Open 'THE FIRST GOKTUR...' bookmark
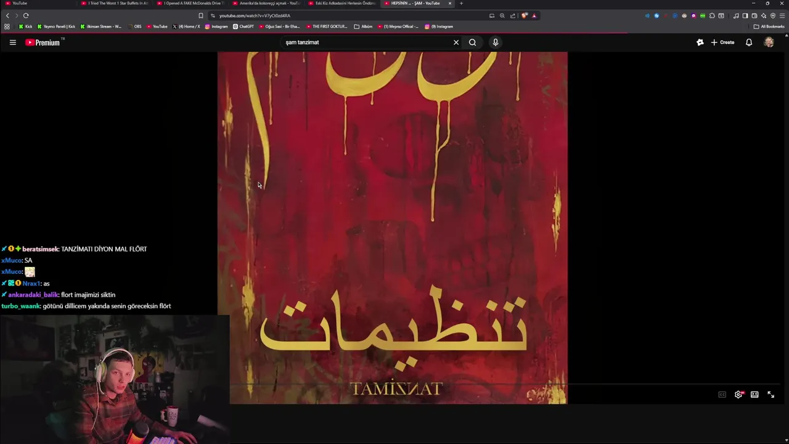The width and height of the screenshot is (789, 444). point(327,27)
